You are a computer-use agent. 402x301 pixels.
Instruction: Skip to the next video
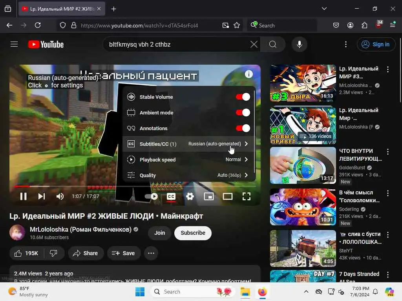tap(42, 196)
